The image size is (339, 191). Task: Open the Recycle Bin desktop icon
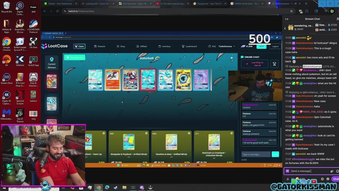[7, 7]
